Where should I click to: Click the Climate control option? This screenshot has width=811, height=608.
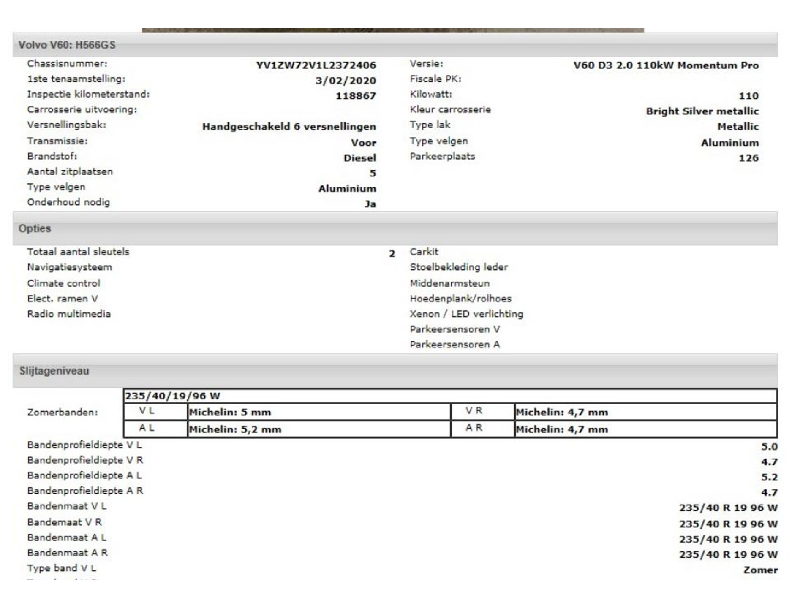point(64,283)
